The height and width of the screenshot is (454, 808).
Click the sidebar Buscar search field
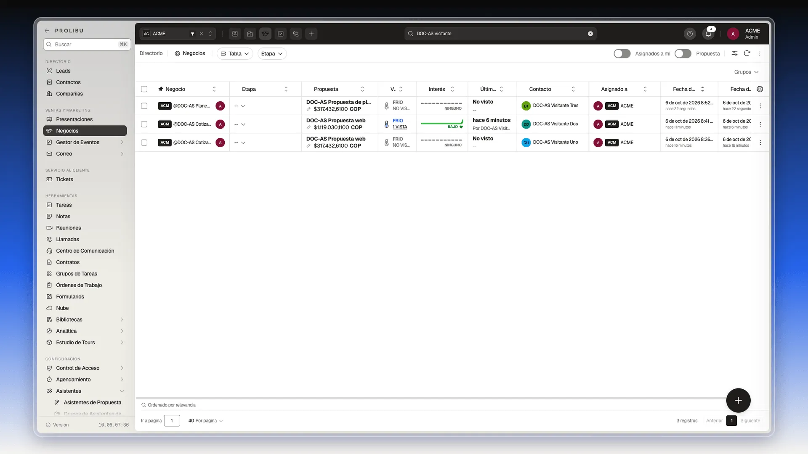(87, 45)
